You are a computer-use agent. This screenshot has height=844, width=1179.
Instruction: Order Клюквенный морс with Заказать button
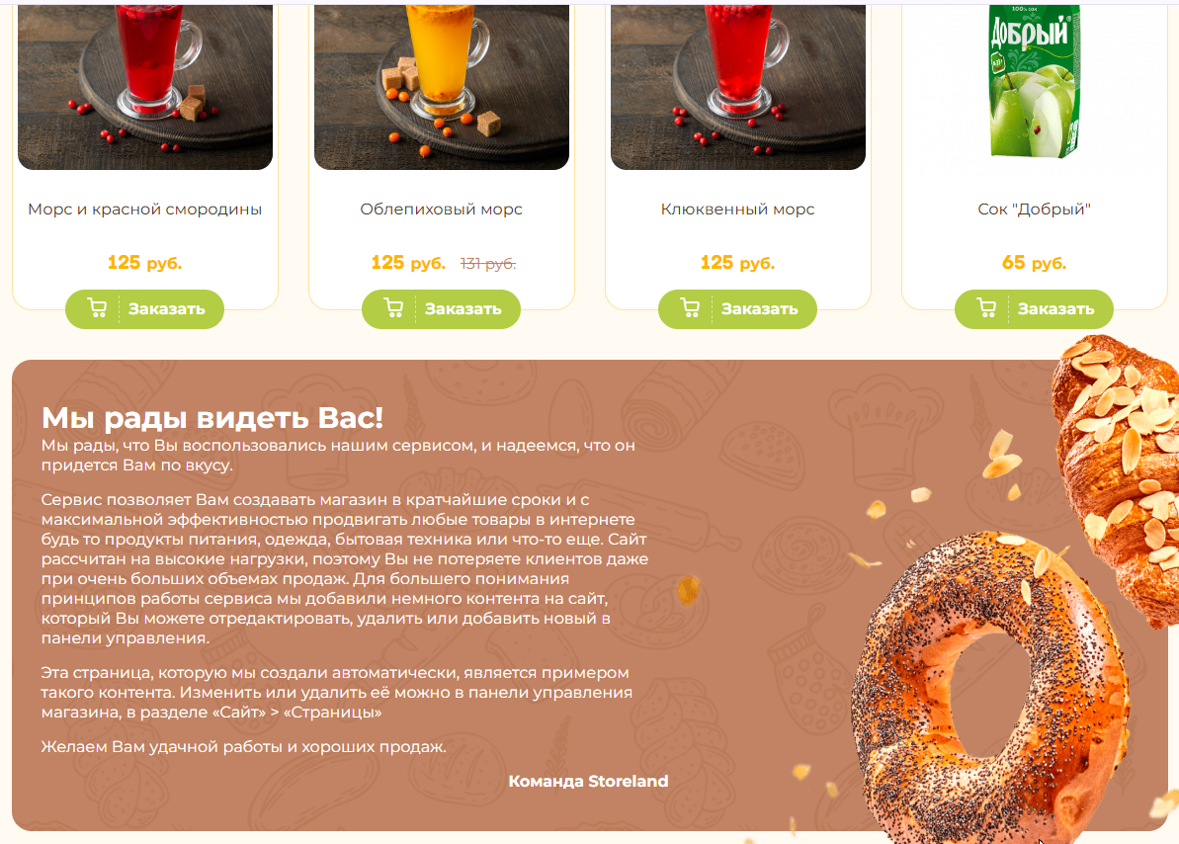click(737, 309)
